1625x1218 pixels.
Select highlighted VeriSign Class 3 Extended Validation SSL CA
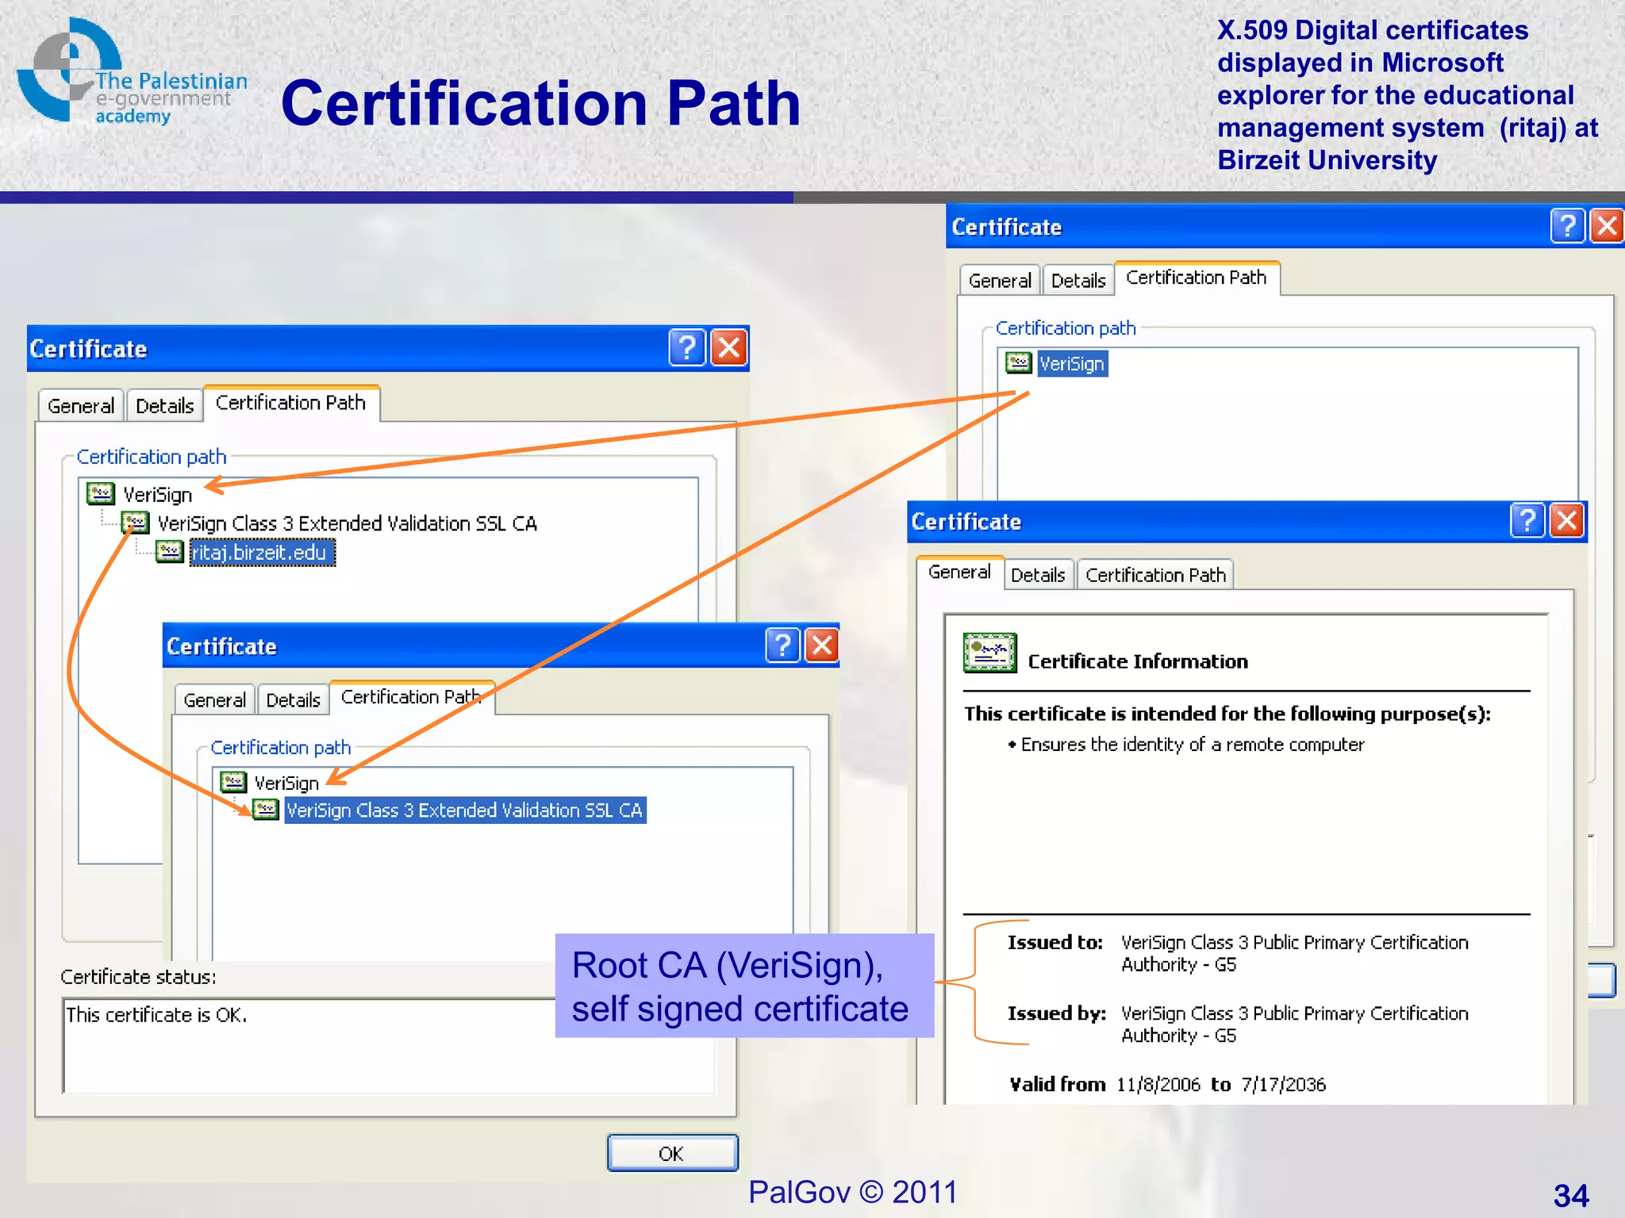click(465, 810)
